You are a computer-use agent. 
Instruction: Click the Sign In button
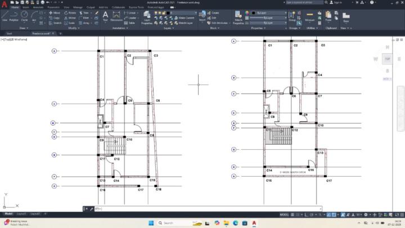pos(336,2)
